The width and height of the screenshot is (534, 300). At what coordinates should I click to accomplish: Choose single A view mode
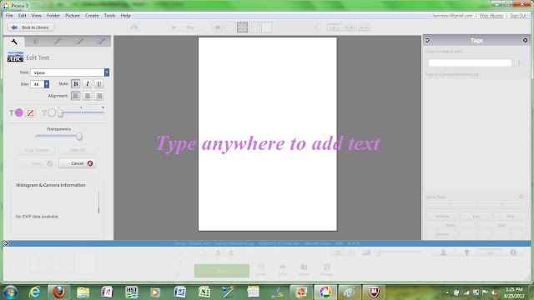(334, 27)
